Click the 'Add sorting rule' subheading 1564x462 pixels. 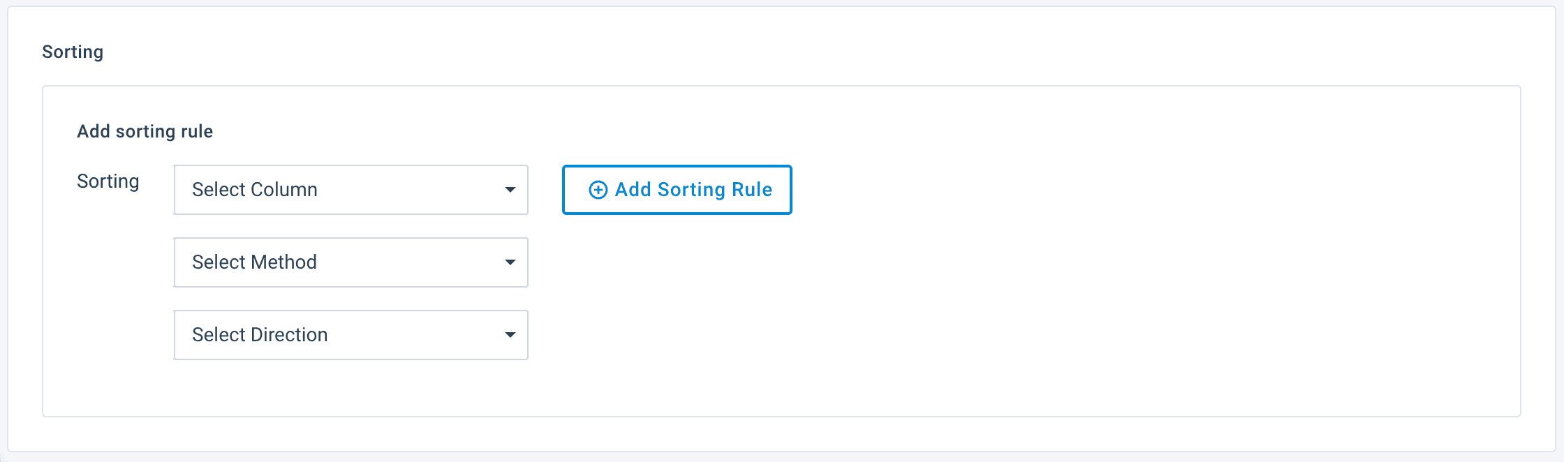tap(145, 131)
